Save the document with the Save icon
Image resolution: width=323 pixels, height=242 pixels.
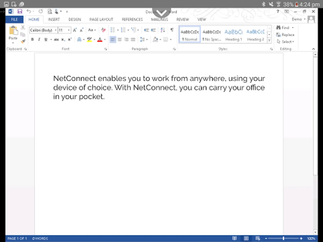20,11
